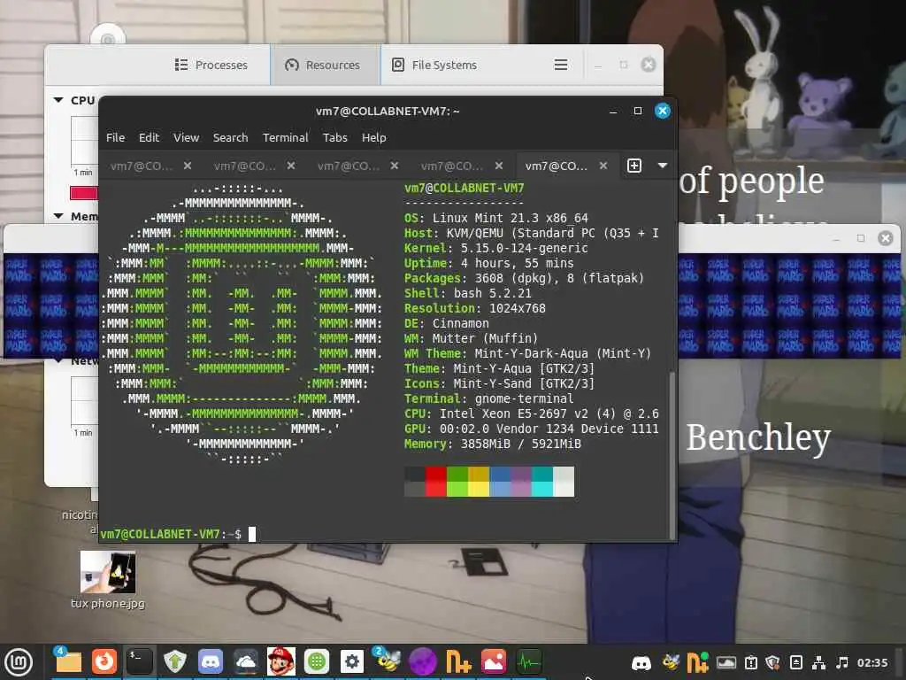Open the terminal Search menu
This screenshot has width=906, height=680.
click(x=231, y=137)
